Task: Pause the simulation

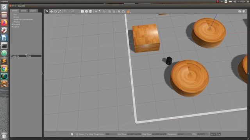Action: [x=72, y=134]
